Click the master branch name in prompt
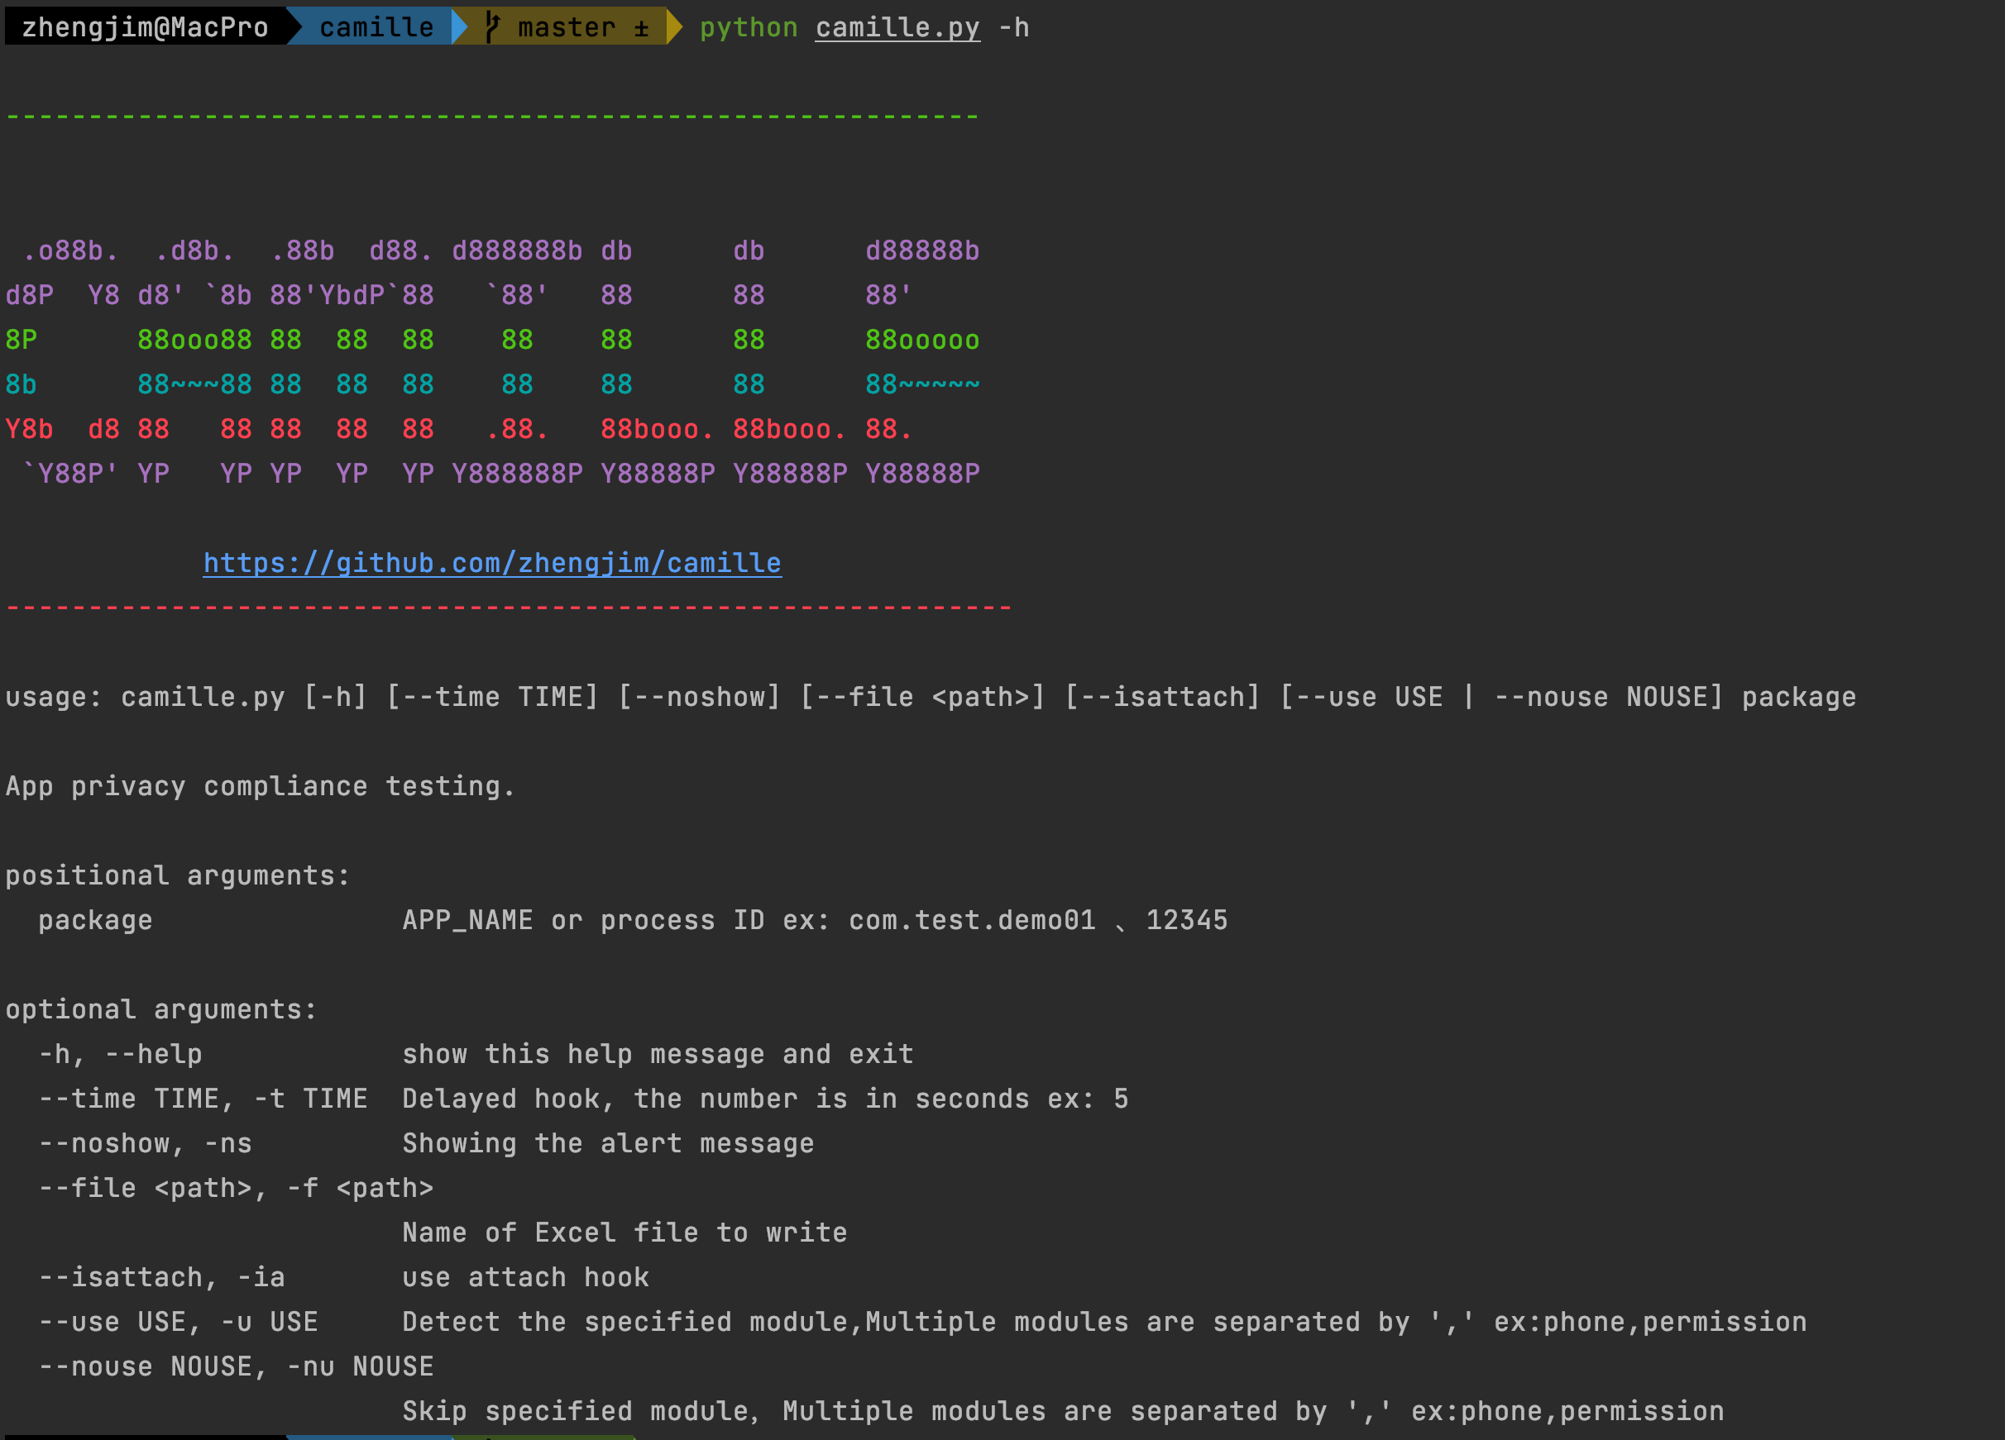2005x1440 pixels. point(566,27)
